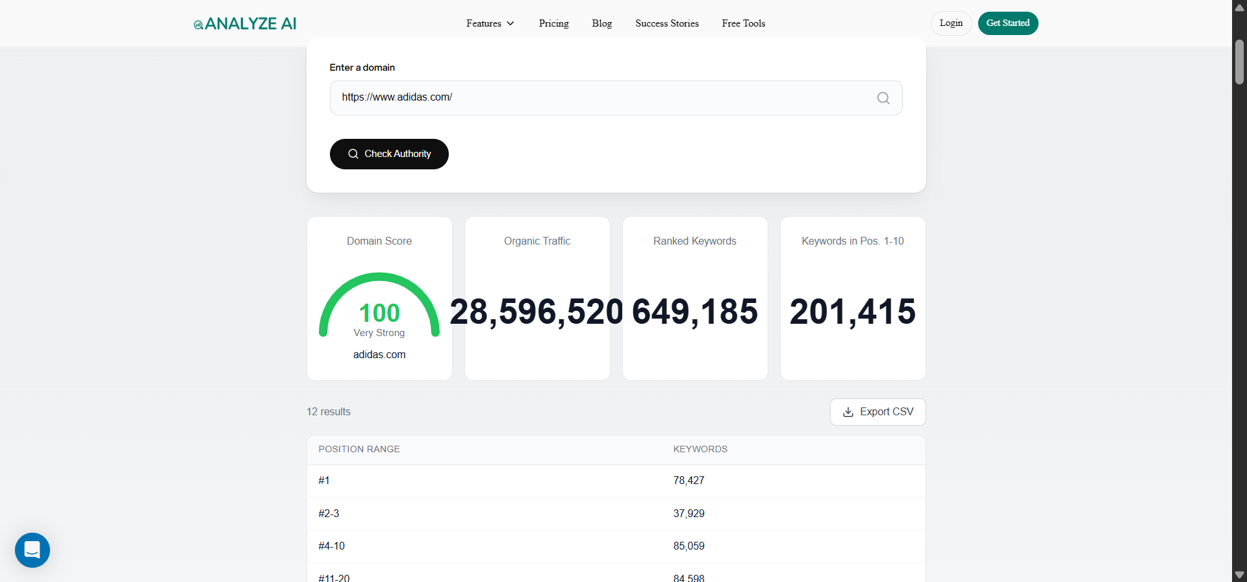
Task: Select the #1 position range row
Action: (x=616, y=481)
